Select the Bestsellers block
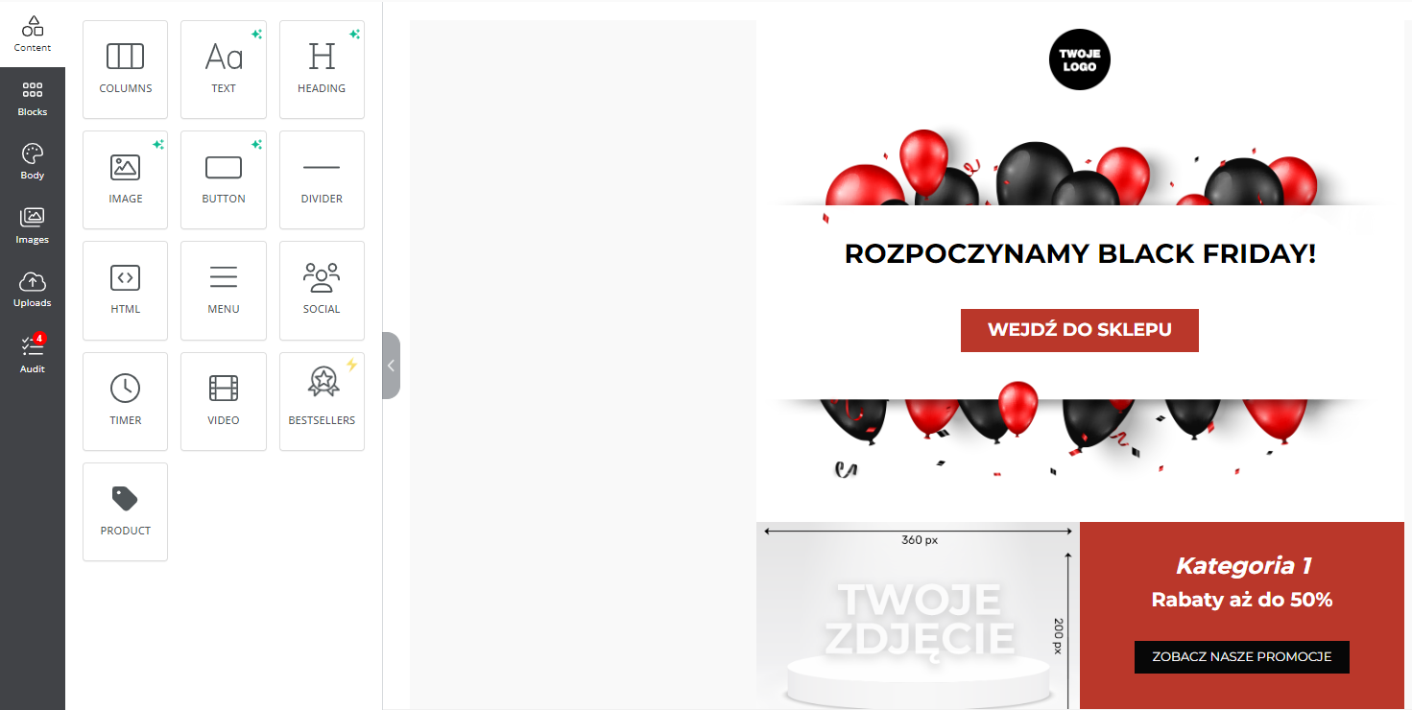 (x=322, y=402)
